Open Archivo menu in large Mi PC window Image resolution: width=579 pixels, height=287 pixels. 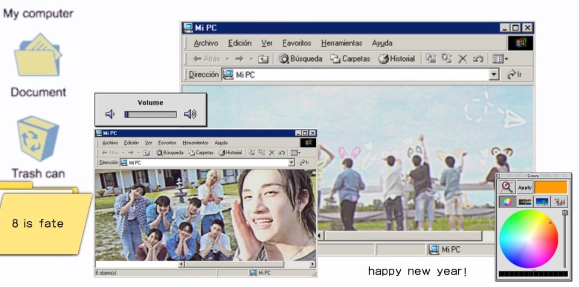coord(206,43)
